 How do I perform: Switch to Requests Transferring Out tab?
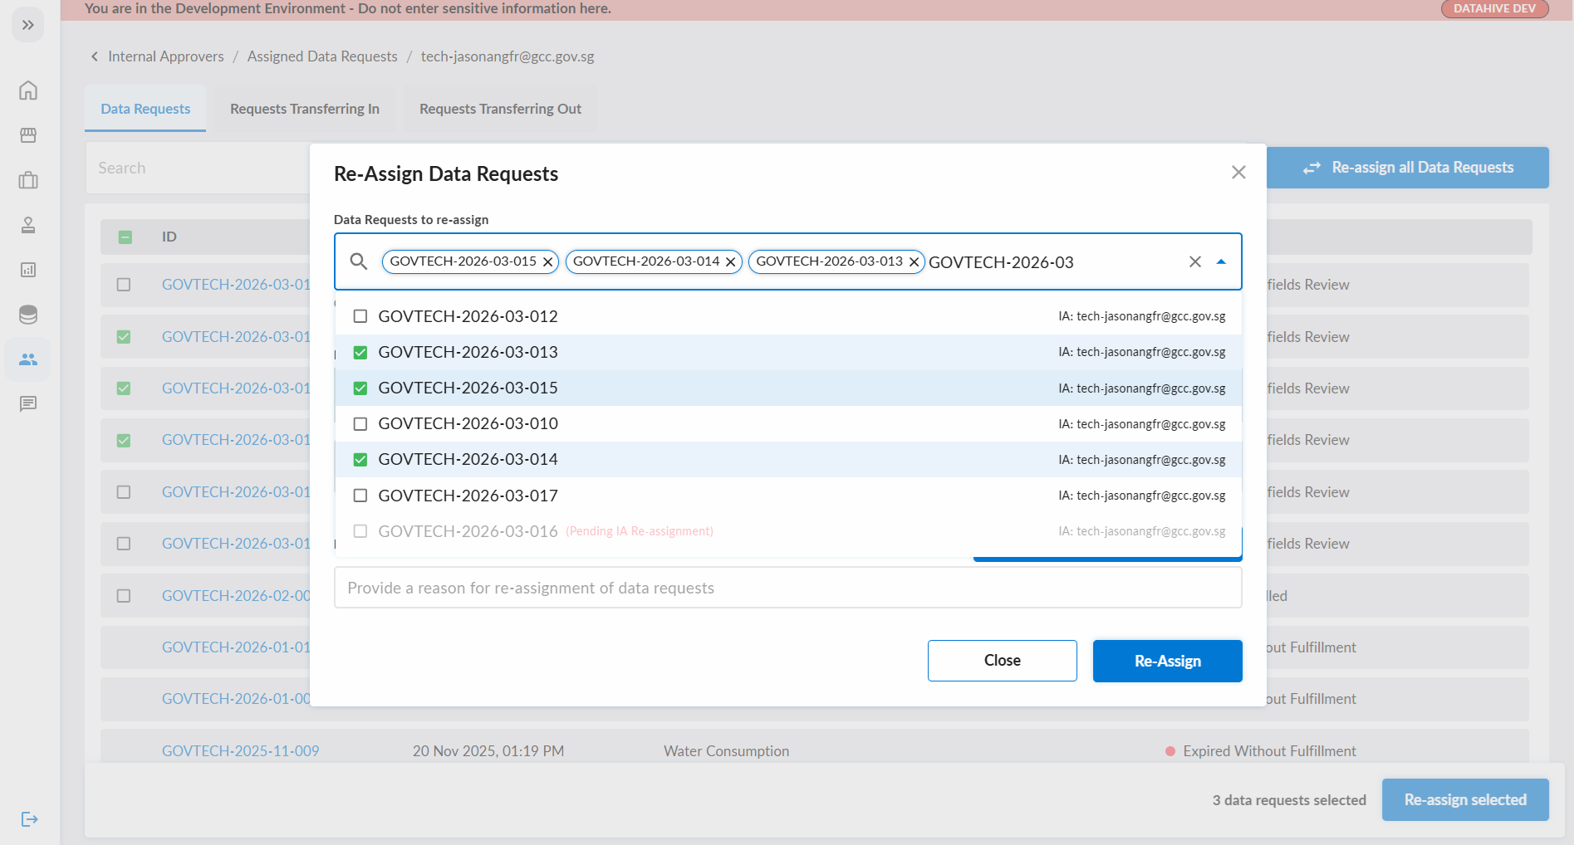[x=500, y=109]
